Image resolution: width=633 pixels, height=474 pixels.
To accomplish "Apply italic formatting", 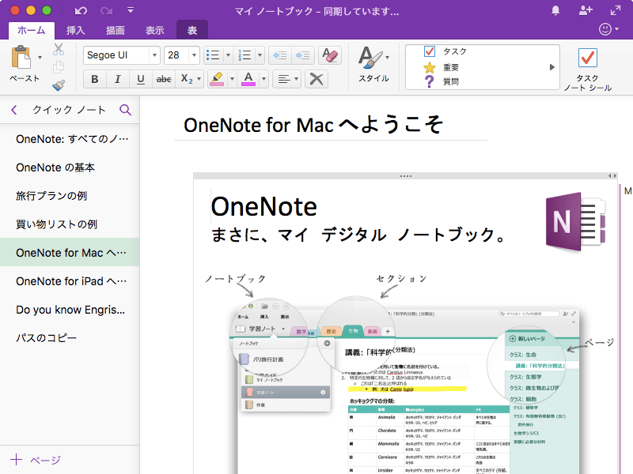I will pos(117,79).
